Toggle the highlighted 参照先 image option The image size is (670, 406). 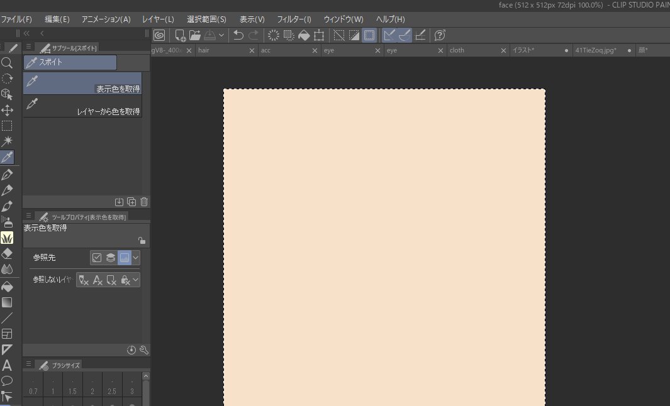tap(125, 258)
